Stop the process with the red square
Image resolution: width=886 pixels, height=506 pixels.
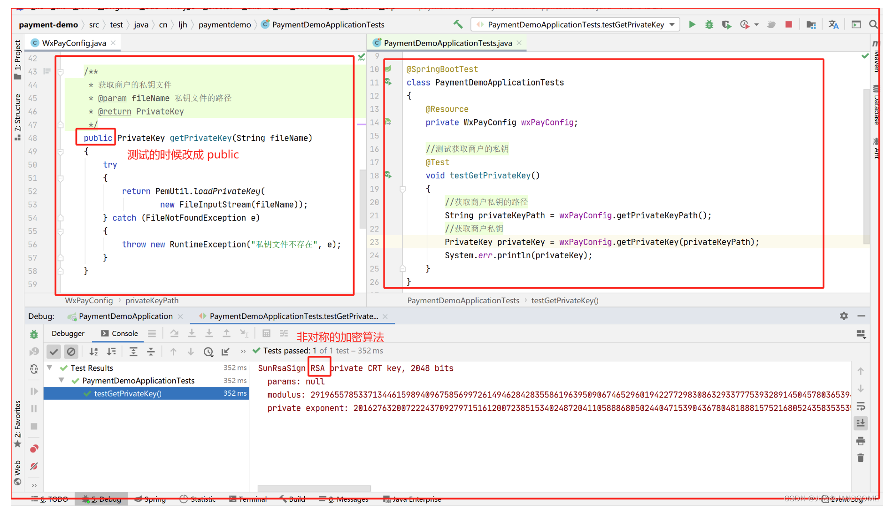(x=789, y=24)
